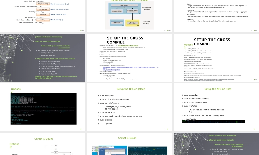This screenshot has width=259, height=155.
Task: Click the 'Compilation machine' label
Action: click(147, 9)
